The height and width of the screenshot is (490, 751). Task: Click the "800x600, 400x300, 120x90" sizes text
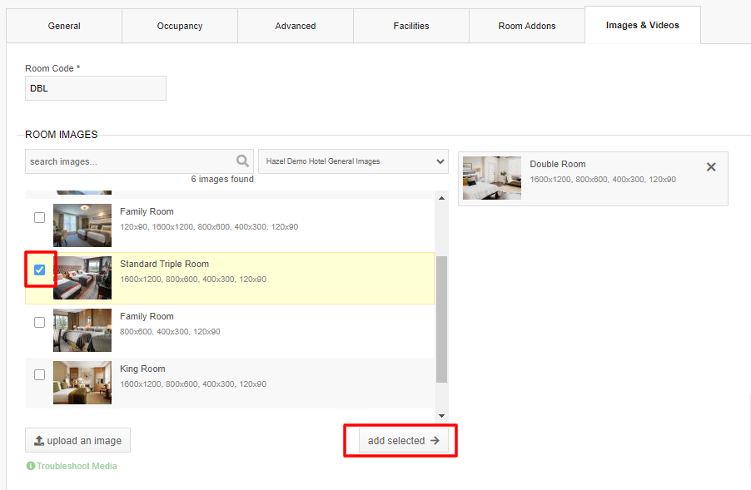[x=170, y=332]
